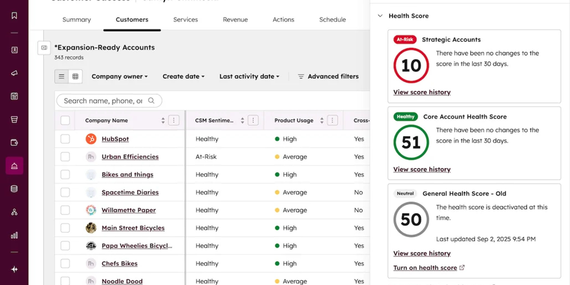Sort by Product Usage column arrows
Viewport: 570px width, 285px height.
click(322, 120)
